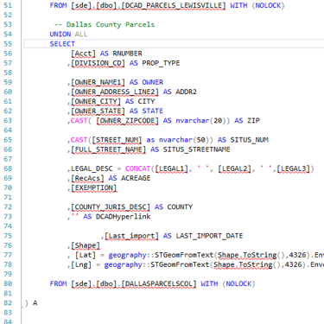Click the [FULL_STREET_NAME] column
Viewport: 324px width, 324px height.
point(108,149)
